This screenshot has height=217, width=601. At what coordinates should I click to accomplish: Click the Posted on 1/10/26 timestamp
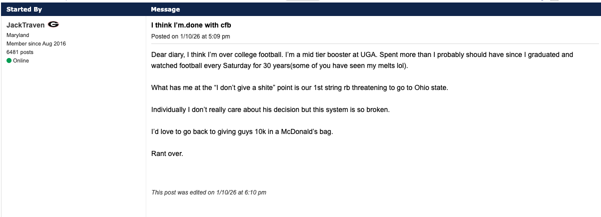coord(191,36)
